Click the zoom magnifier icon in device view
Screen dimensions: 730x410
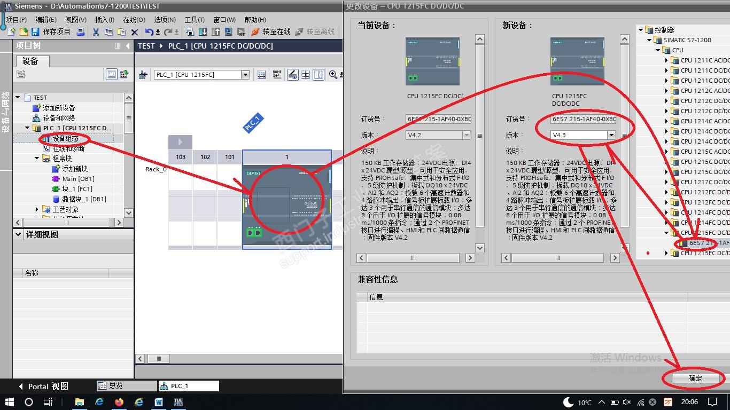point(333,75)
